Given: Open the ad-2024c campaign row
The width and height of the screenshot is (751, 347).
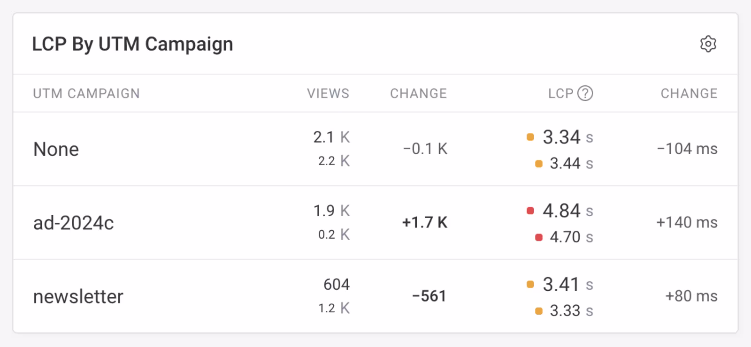Looking at the screenshot, I should point(74,223).
